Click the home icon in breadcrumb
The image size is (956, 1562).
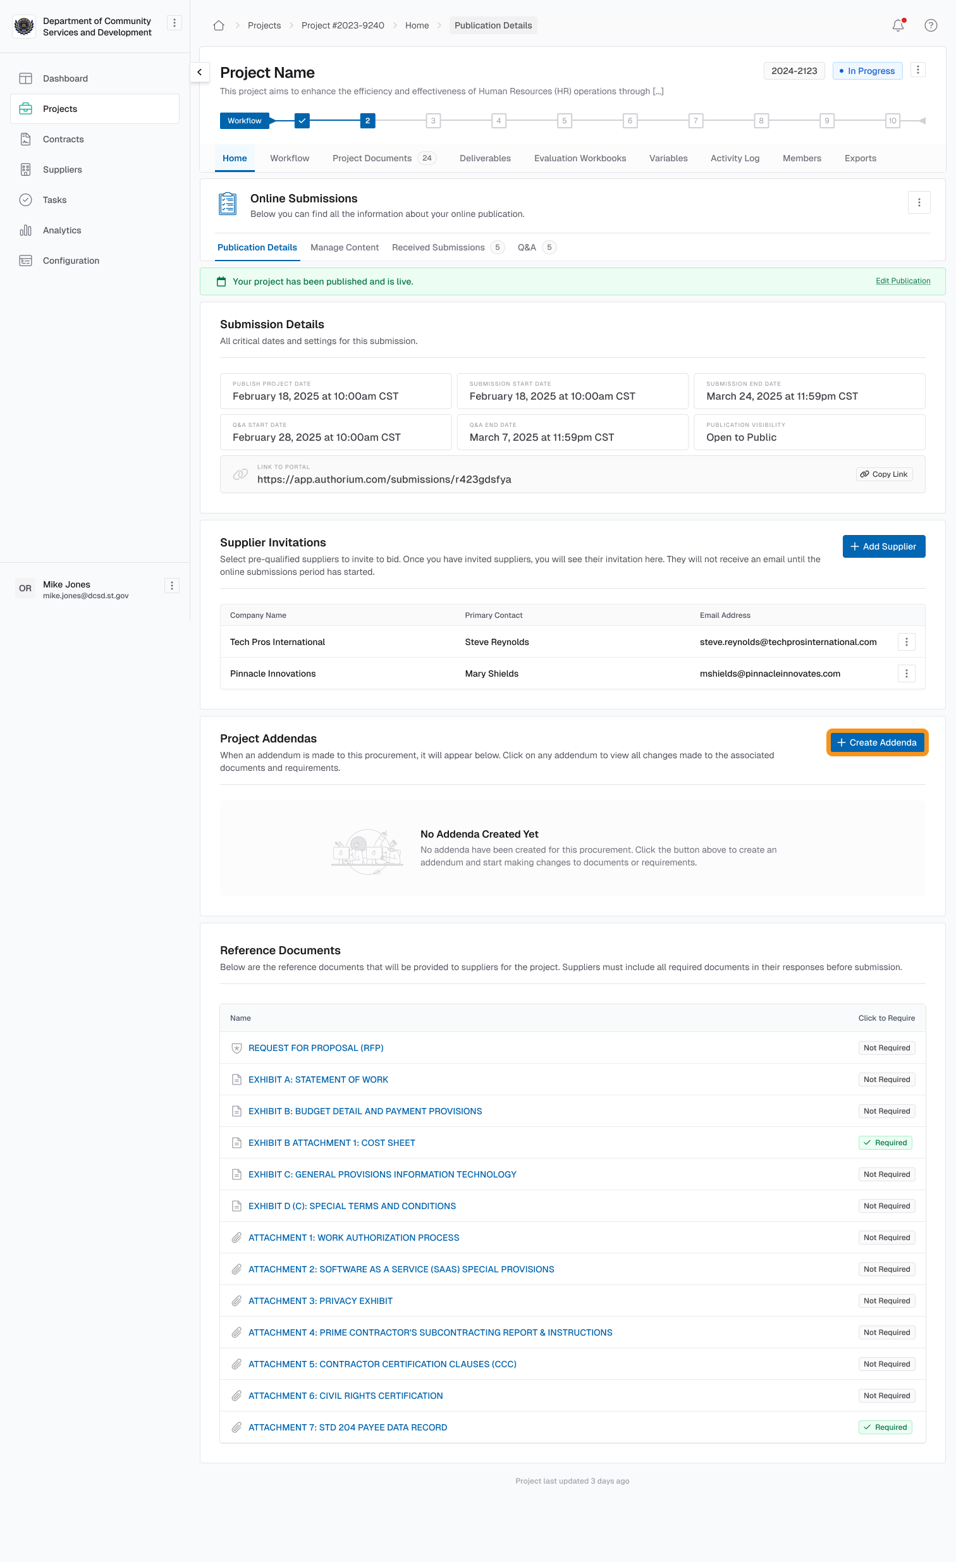coord(219,25)
